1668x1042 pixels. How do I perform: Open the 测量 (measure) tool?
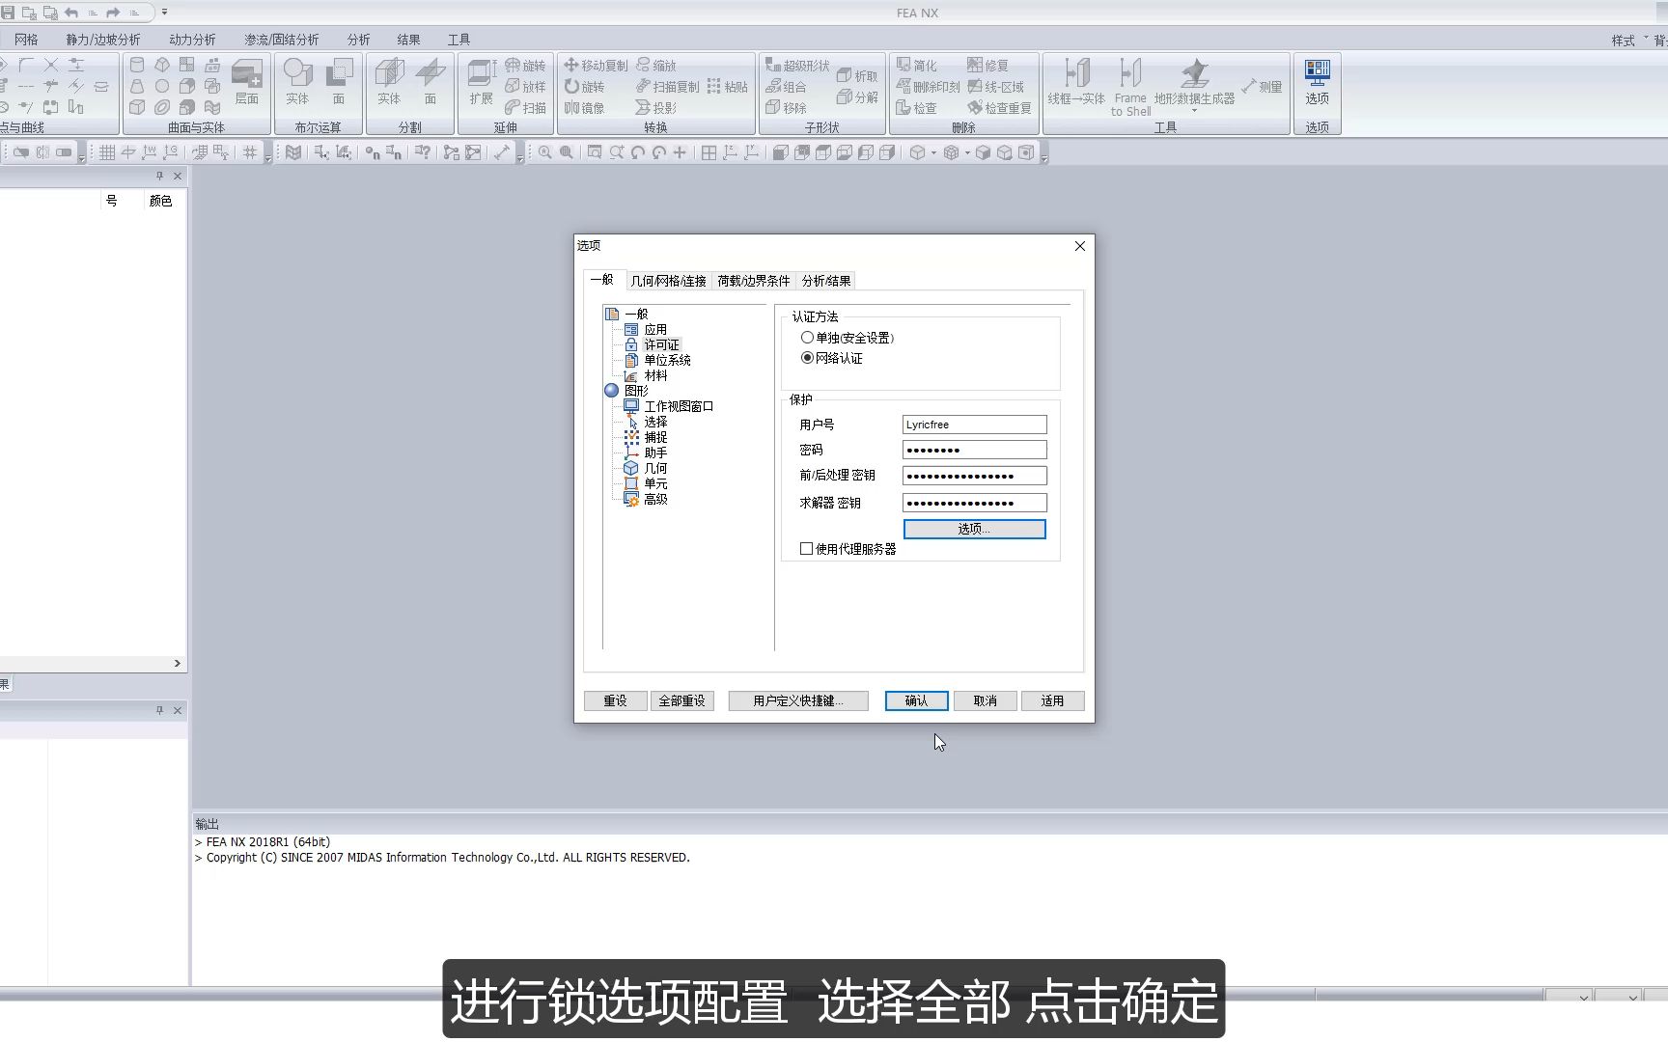coord(1263,86)
